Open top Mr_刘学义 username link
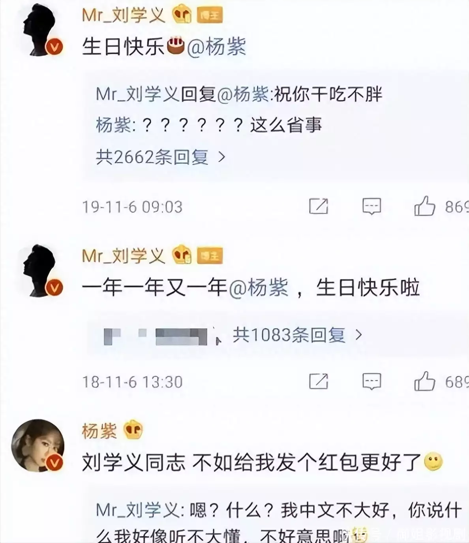 (123, 15)
